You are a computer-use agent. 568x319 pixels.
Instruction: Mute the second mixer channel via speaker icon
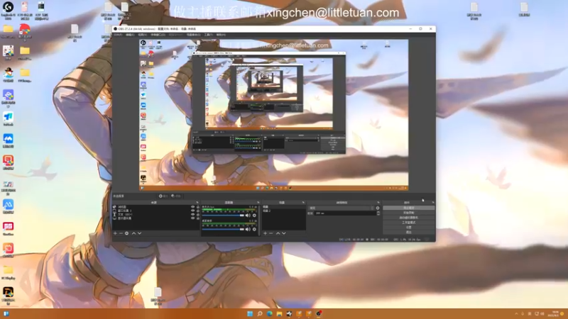coord(248,229)
